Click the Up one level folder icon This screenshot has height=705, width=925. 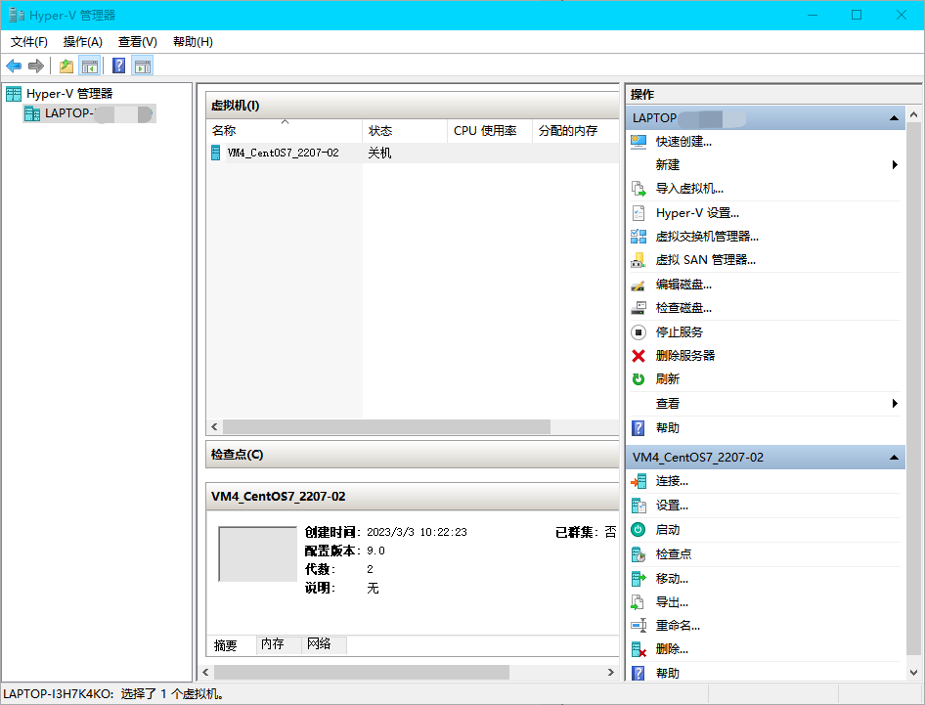[66, 66]
